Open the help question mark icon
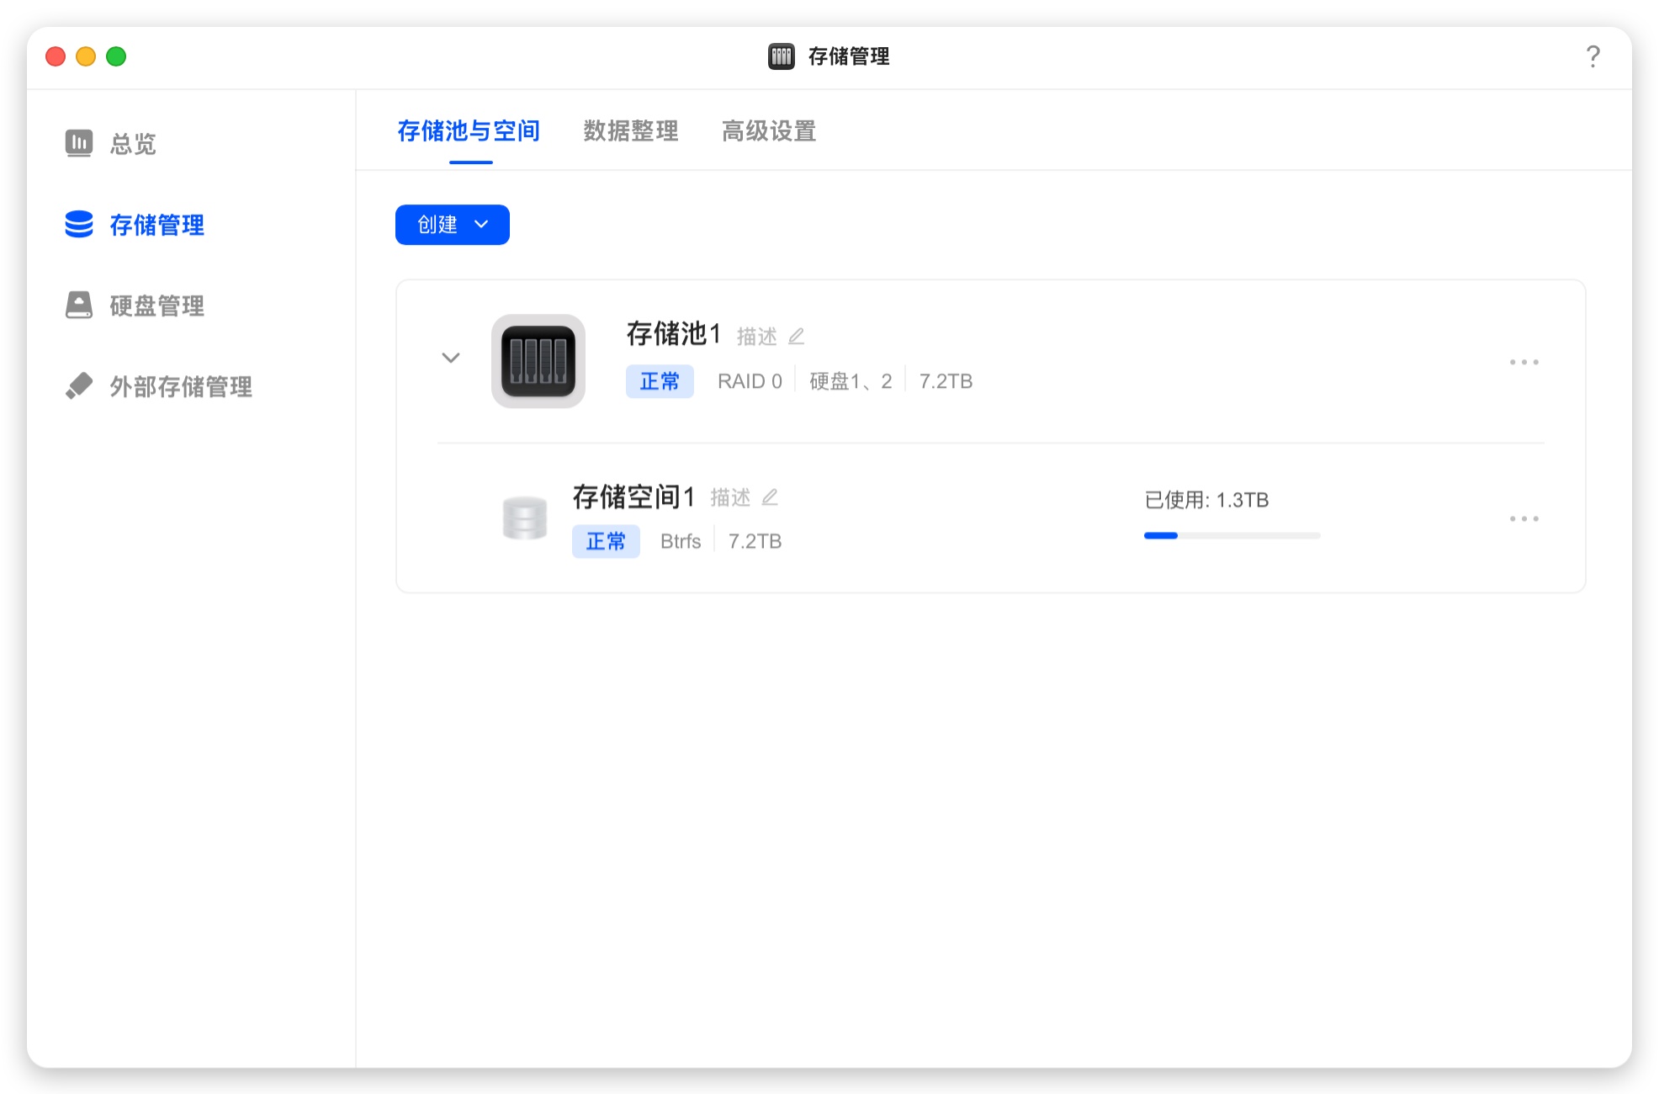 pyautogui.click(x=1593, y=56)
